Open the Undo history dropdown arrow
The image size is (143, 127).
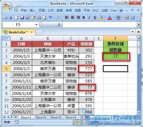click(54, 17)
